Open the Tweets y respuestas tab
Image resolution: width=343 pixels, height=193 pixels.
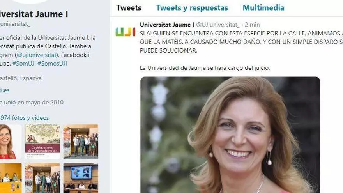click(192, 8)
